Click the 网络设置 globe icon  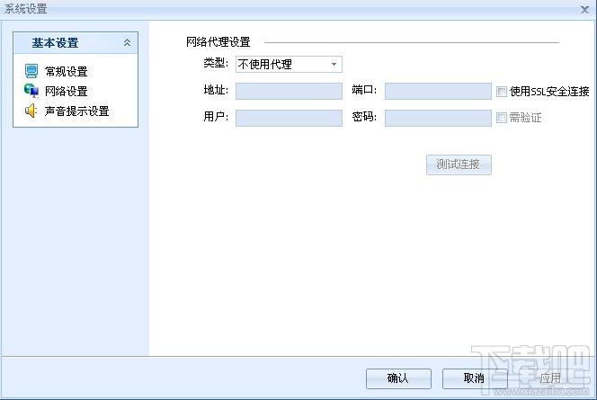pyautogui.click(x=31, y=91)
